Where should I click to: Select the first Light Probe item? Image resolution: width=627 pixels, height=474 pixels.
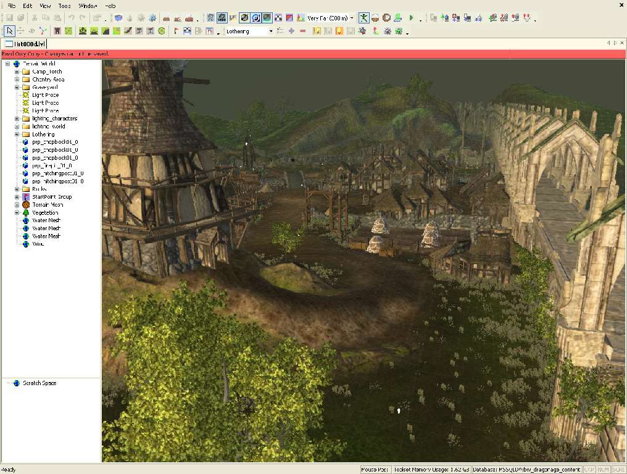tap(45, 95)
